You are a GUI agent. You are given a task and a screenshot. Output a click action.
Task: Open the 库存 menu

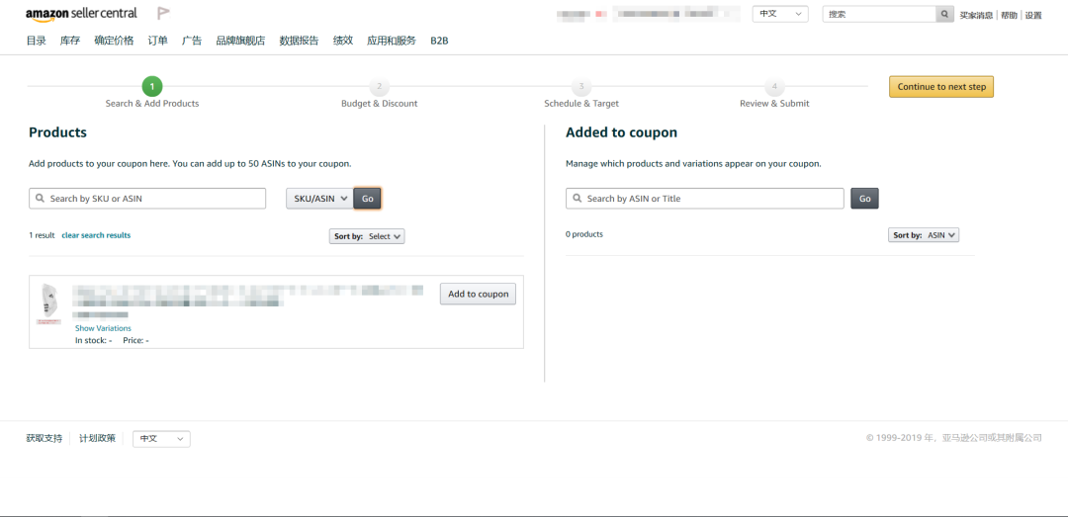click(70, 41)
